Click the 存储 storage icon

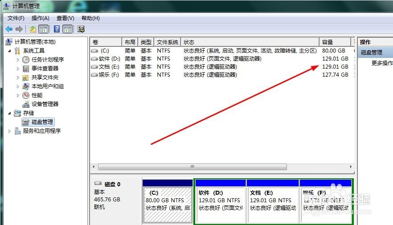click(x=17, y=113)
